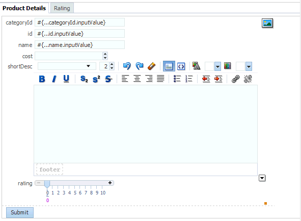Screen dimensions: 301x221
Task: Click the Indent icon
Action: pos(218,79)
